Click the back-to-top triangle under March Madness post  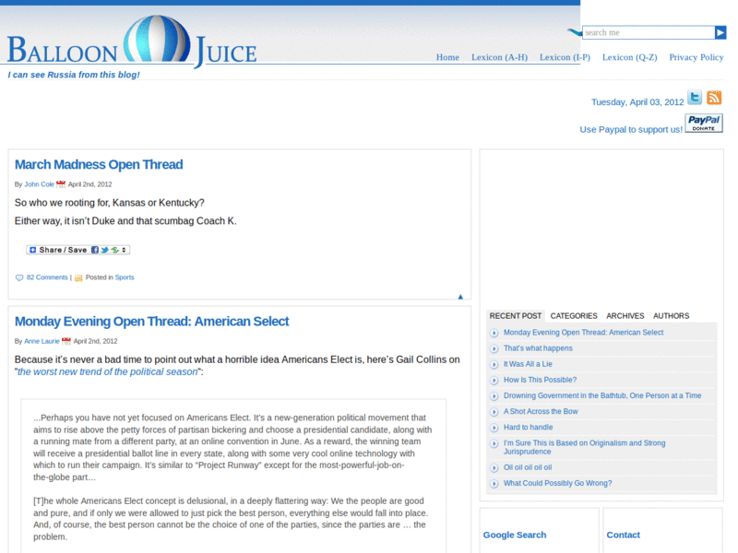[460, 297]
